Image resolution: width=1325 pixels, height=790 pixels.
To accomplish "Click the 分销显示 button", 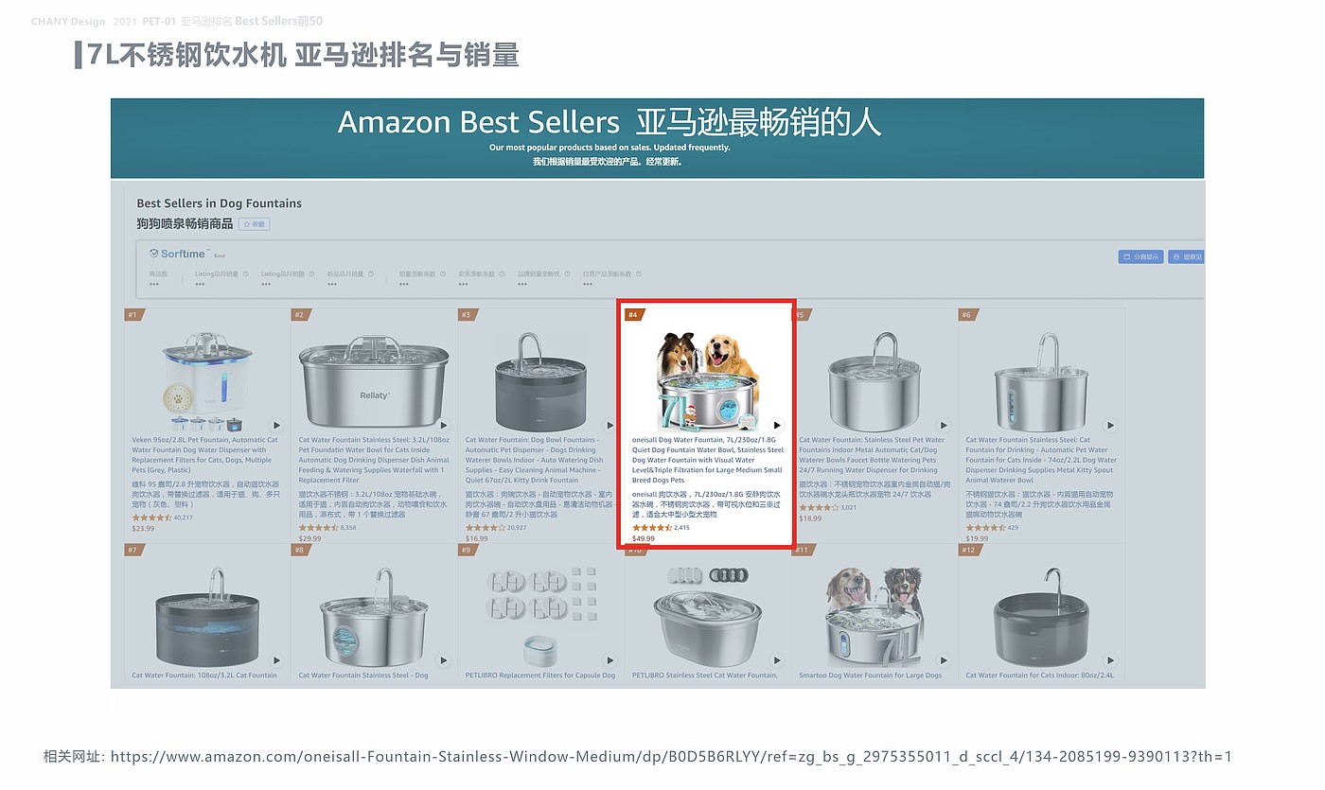I will [x=1140, y=256].
